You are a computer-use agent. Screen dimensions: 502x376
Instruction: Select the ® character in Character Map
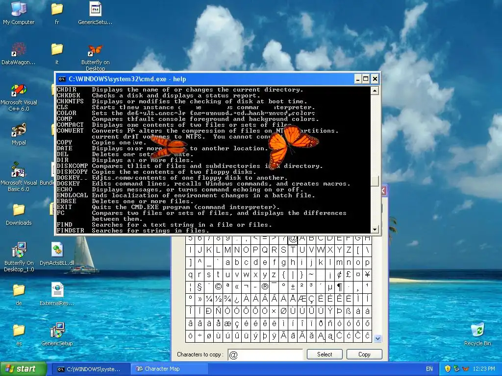pos(265,287)
